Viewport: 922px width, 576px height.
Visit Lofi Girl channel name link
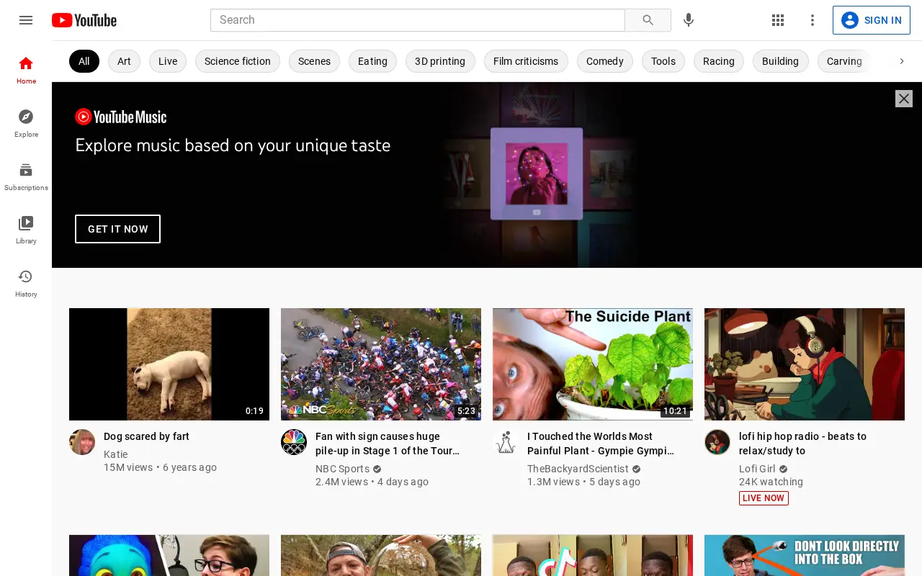tap(757, 469)
